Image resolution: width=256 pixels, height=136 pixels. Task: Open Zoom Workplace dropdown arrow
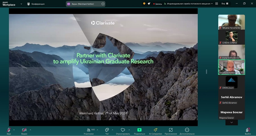(21, 4)
